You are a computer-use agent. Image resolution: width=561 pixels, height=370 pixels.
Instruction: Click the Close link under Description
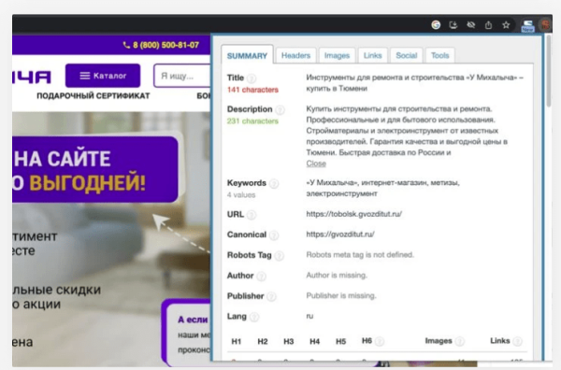pyautogui.click(x=316, y=164)
